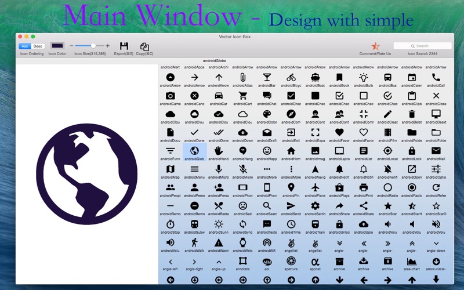Select the androidChat speech bubbles icon

click(267, 96)
